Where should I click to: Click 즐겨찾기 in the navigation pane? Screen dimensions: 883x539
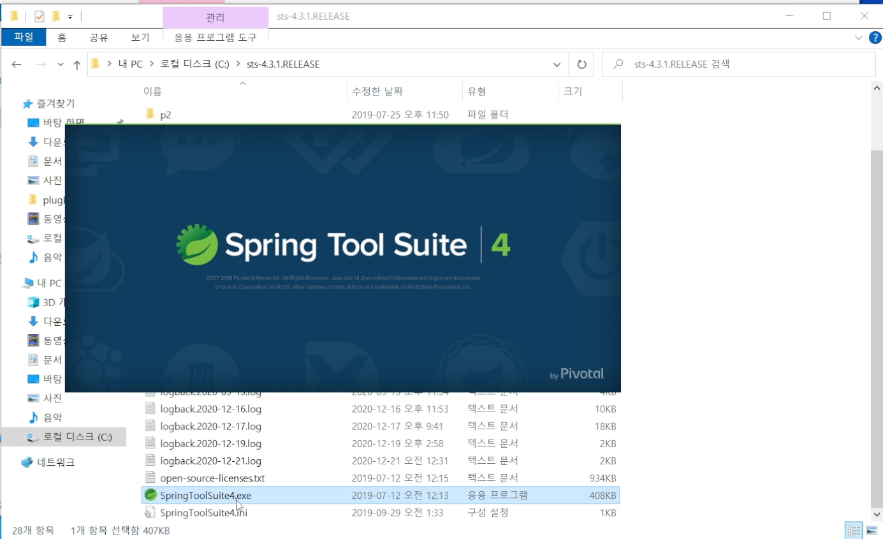[55, 103]
